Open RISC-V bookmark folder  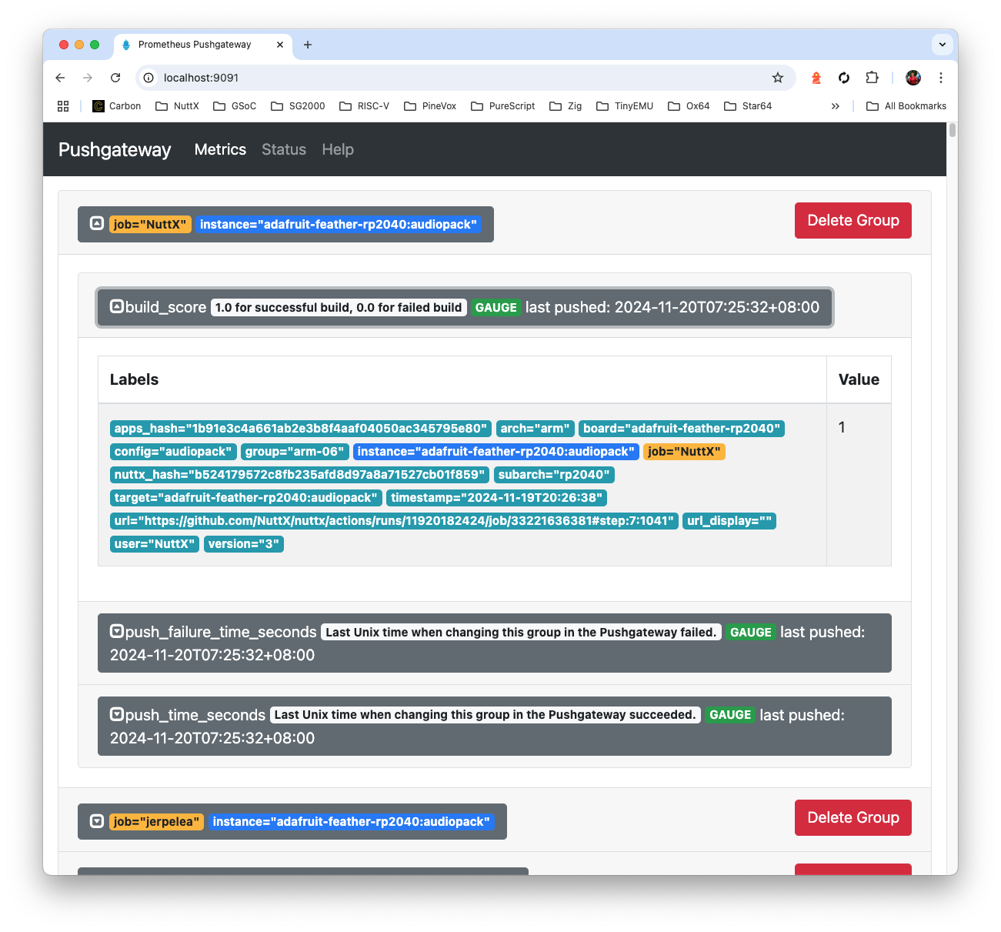click(365, 106)
